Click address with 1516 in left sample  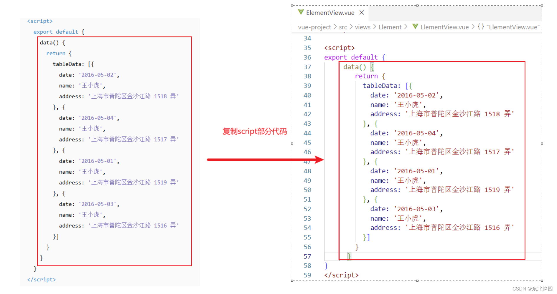pos(119,225)
